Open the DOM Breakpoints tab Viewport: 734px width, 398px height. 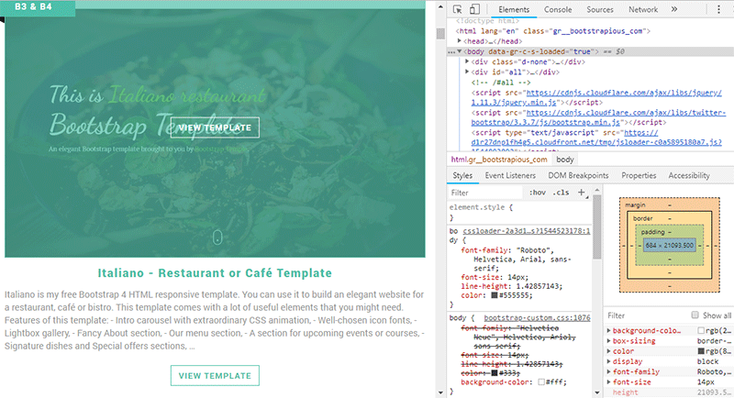click(578, 175)
